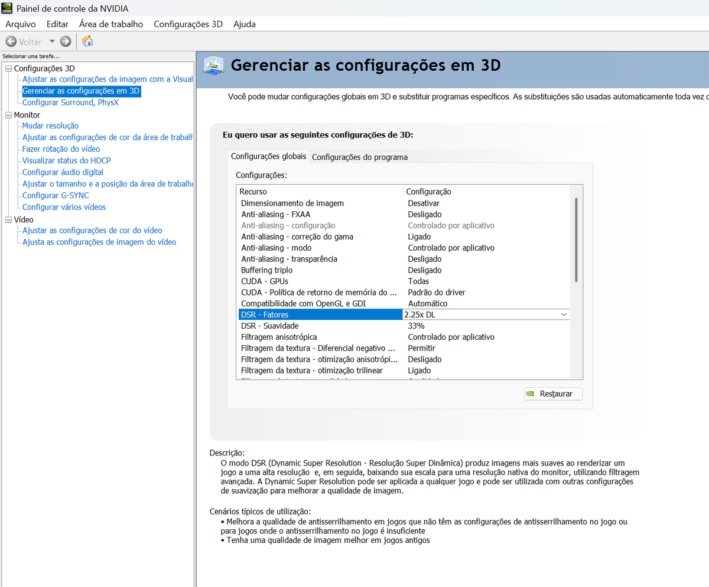The image size is (709, 587).
Task: Click the Permitir value
Action: point(421,348)
